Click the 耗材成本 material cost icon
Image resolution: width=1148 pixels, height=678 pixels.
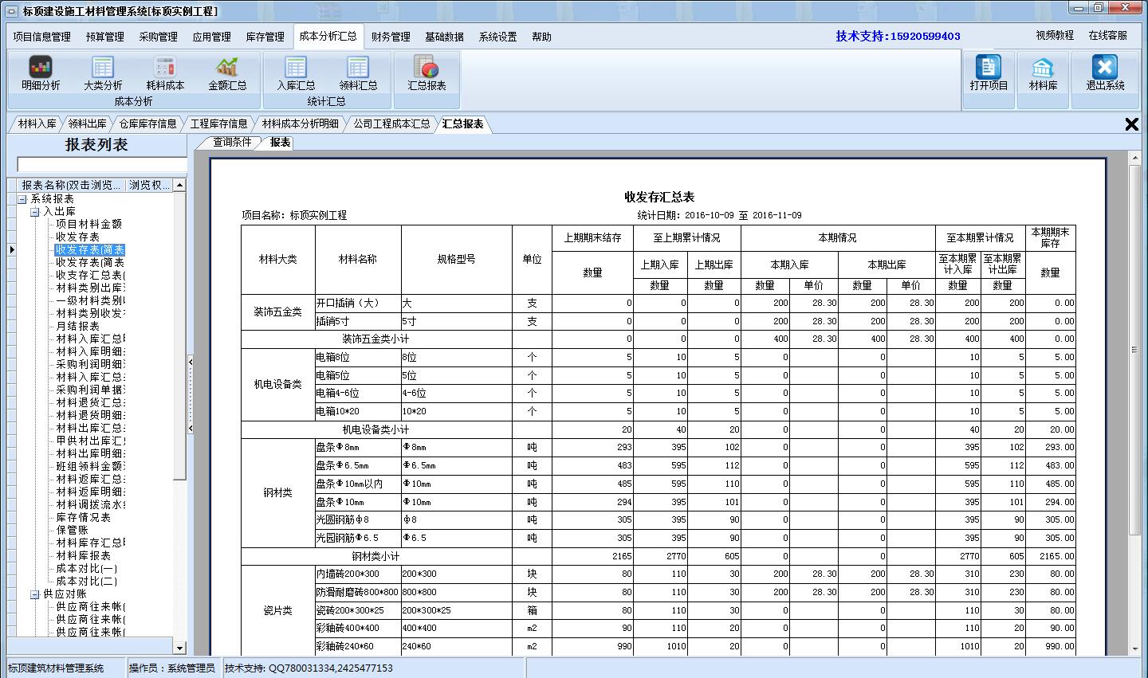click(164, 76)
